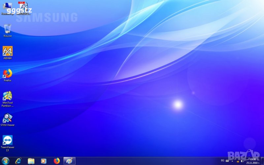Open the BG language indicator
This screenshot has height=165, width=264.
222,161
